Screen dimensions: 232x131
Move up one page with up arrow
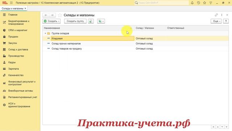point(218,127)
